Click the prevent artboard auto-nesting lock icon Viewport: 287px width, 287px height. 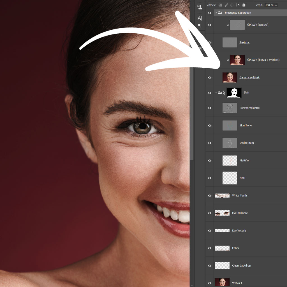238,5
